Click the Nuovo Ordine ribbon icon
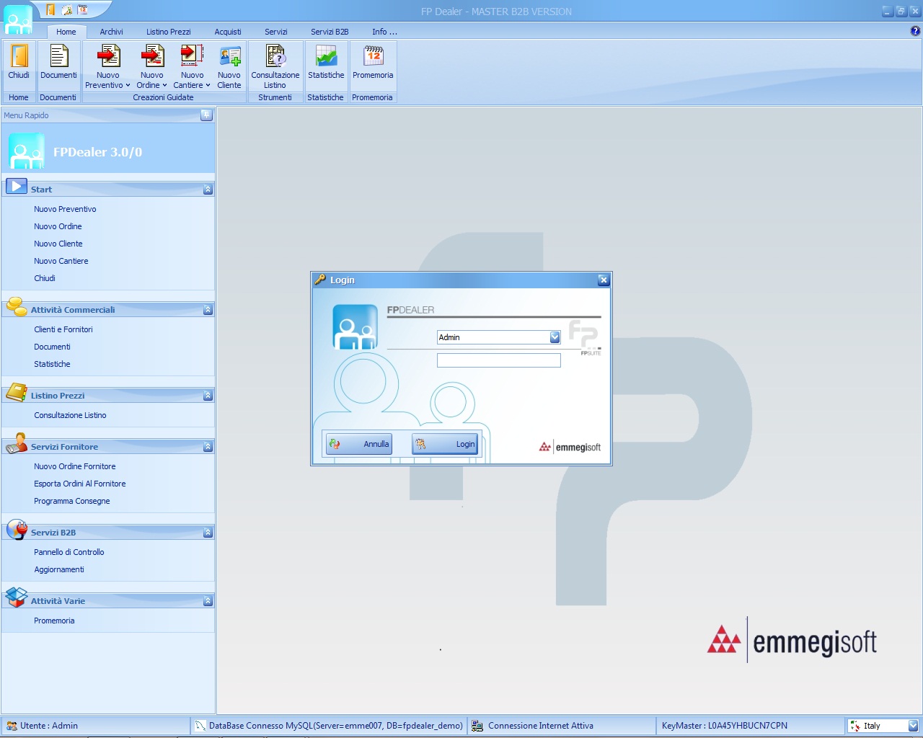 coord(152,56)
